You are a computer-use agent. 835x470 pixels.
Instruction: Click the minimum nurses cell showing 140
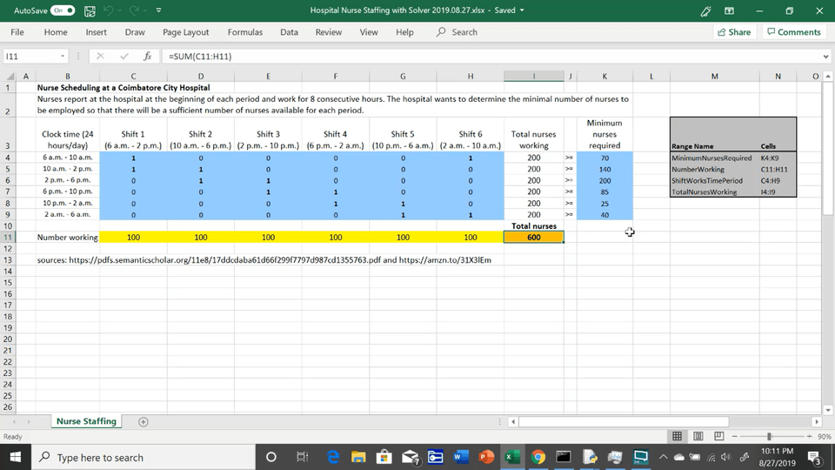[605, 169]
